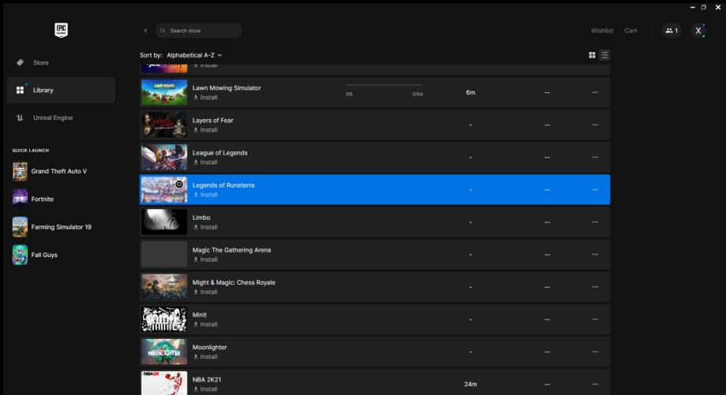Open the three-dot menu for Limbo
Screen dimensions: 726x395
point(595,222)
